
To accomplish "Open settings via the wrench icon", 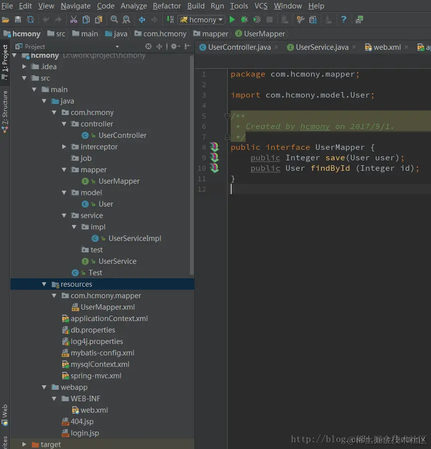I will [300, 20].
